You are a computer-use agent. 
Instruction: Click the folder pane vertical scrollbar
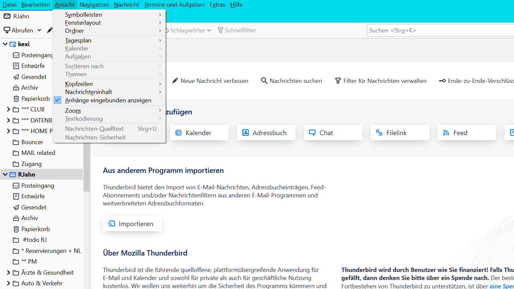coord(87,167)
